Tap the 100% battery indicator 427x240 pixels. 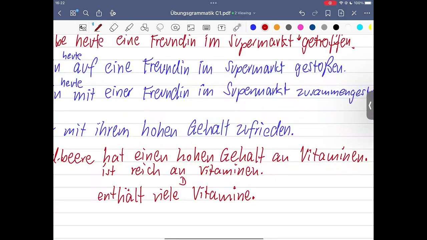pos(363,3)
